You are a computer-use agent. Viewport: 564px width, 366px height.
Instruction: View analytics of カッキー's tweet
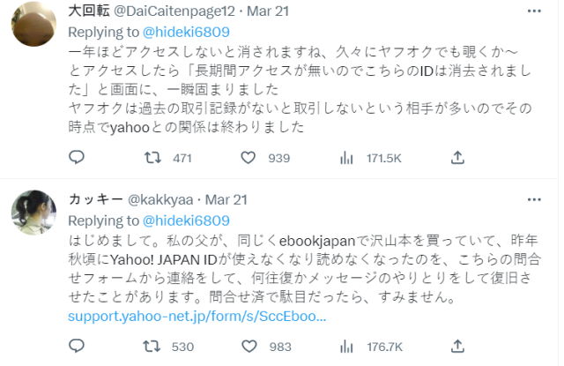(x=345, y=347)
